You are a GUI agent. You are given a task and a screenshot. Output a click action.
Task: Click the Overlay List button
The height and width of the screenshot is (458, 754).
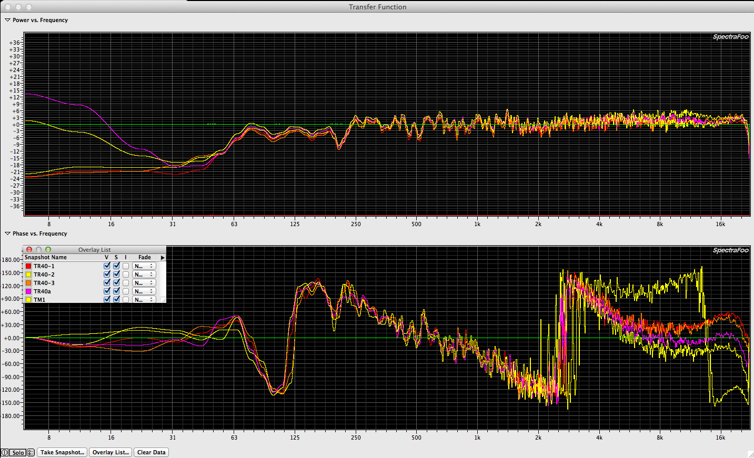pyautogui.click(x=110, y=452)
